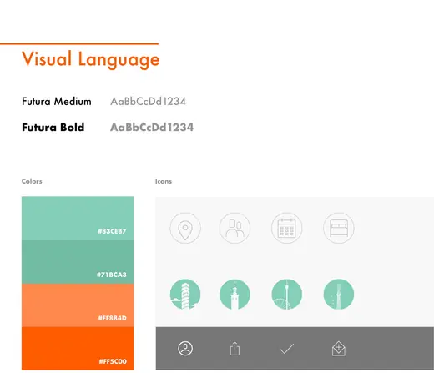
Task: Select the two people guests icon
Action: (x=235, y=228)
